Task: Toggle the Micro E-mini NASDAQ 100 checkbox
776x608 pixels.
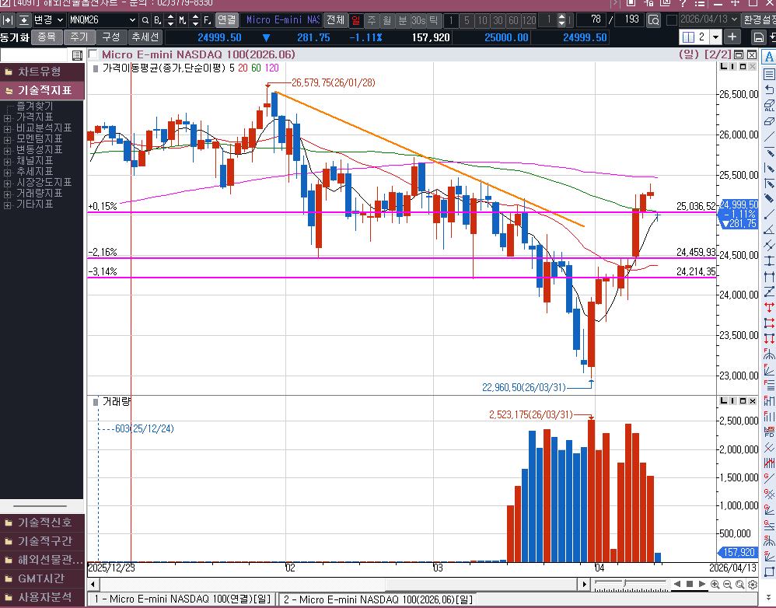Action: pyautogui.click(x=93, y=54)
